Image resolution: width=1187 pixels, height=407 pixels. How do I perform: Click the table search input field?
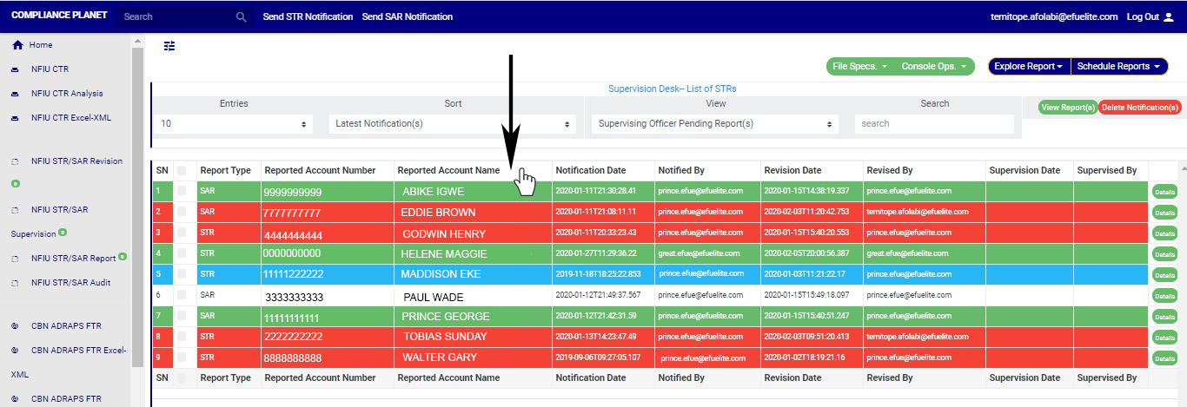[x=933, y=124]
